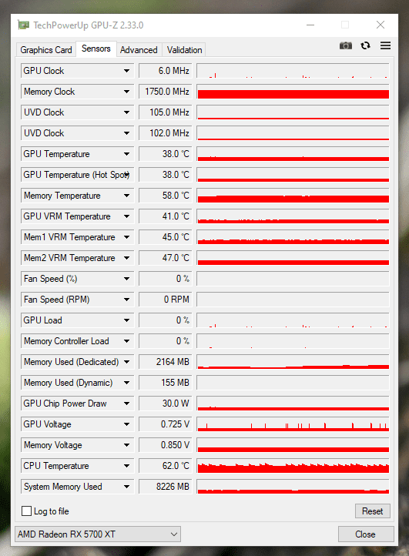Open the UVD Clock 105.0 MHz row dropdown
Viewport: 409px width, 556px height.
click(126, 112)
